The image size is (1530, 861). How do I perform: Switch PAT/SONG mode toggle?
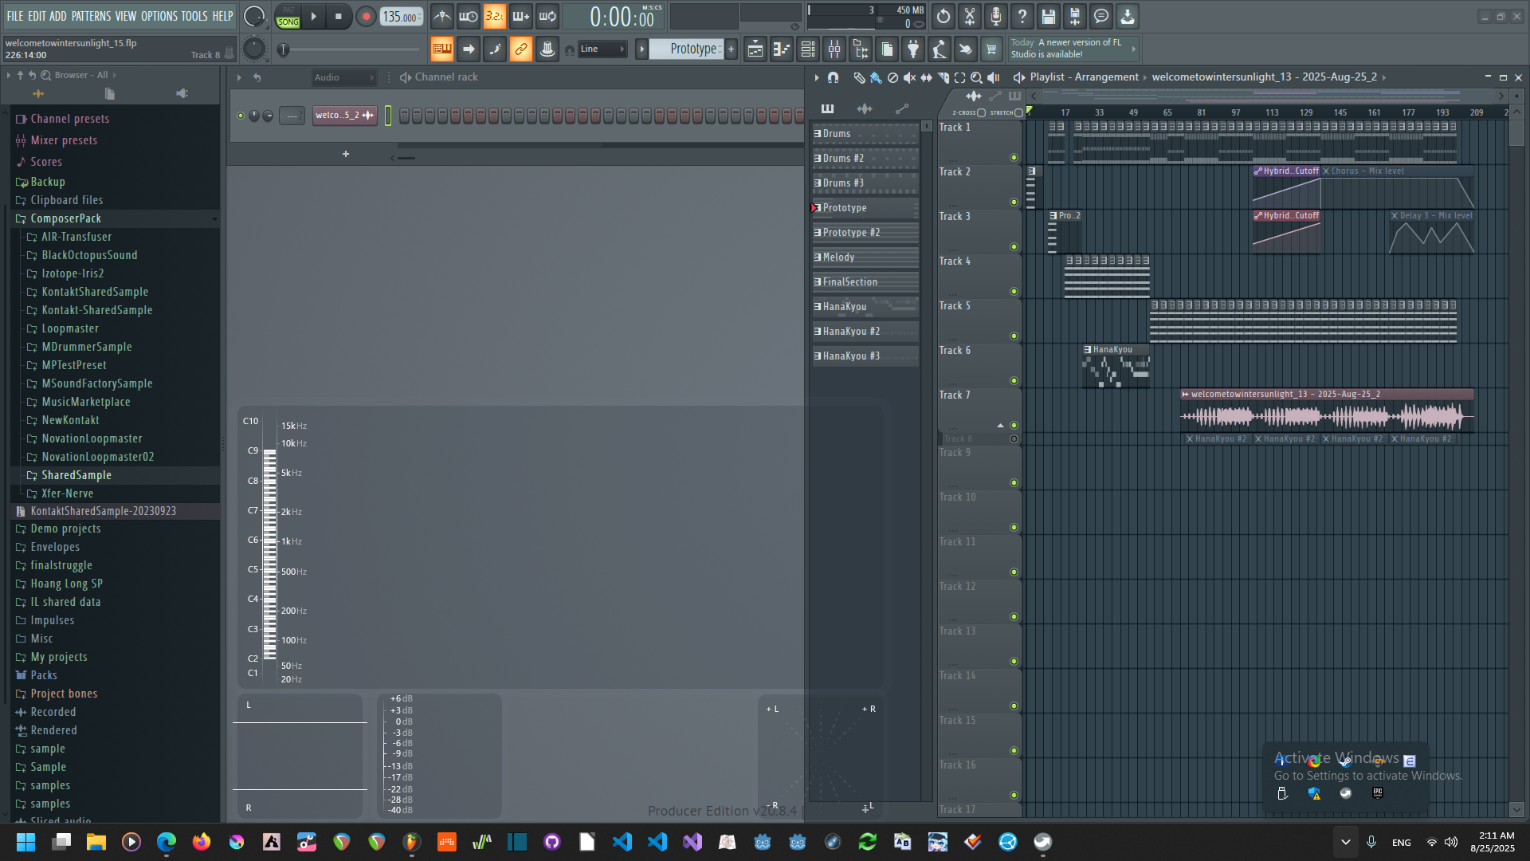(288, 16)
